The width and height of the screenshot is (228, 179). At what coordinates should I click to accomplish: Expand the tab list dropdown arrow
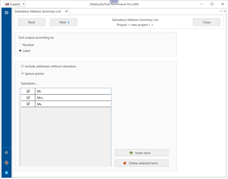pos(221,11)
